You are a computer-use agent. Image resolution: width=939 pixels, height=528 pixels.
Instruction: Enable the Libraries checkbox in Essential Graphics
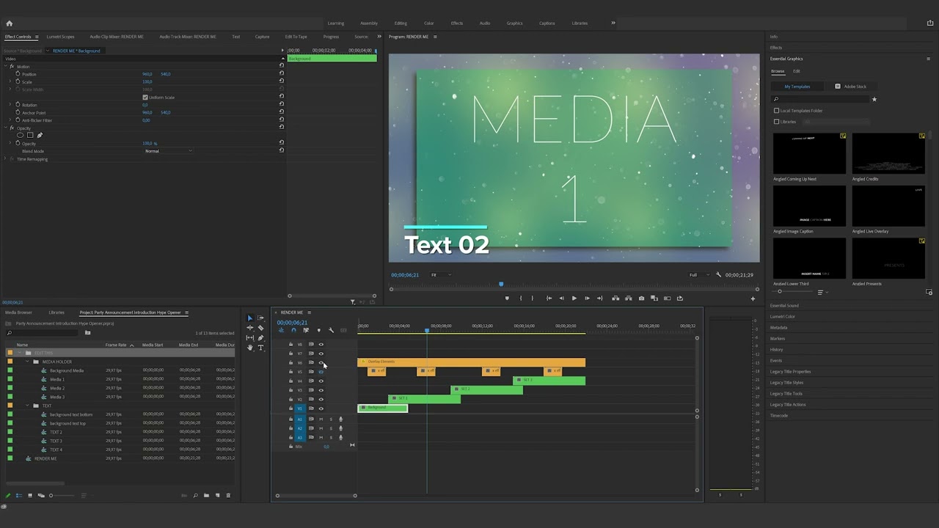777,122
